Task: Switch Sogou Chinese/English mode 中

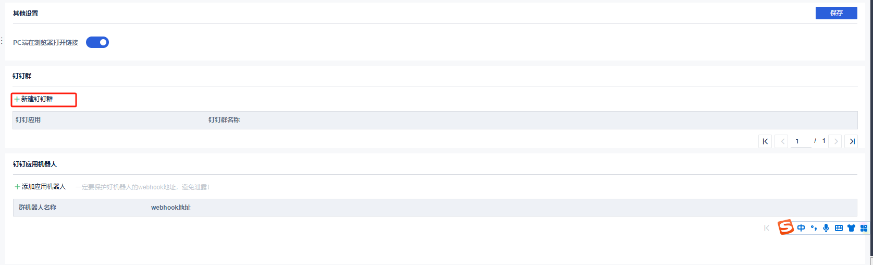Action: [x=801, y=228]
